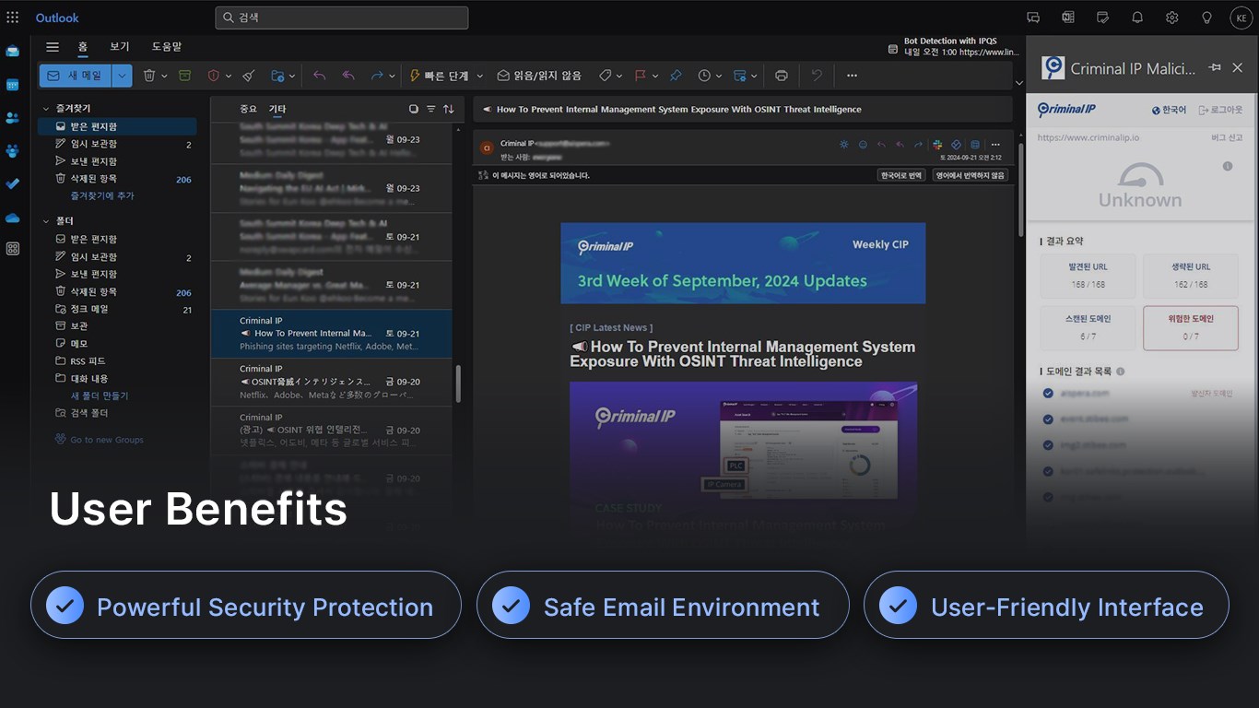Open filter icon in message list header
1259x708 pixels.
click(x=430, y=109)
